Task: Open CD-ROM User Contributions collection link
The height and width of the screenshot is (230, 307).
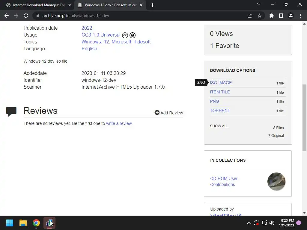Action: click(x=224, y=181)
